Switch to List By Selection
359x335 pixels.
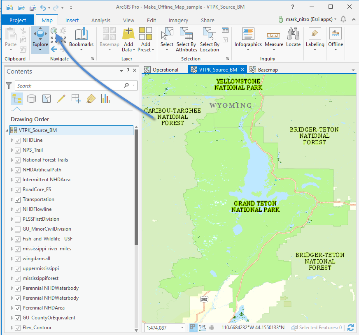coord(47,99)
